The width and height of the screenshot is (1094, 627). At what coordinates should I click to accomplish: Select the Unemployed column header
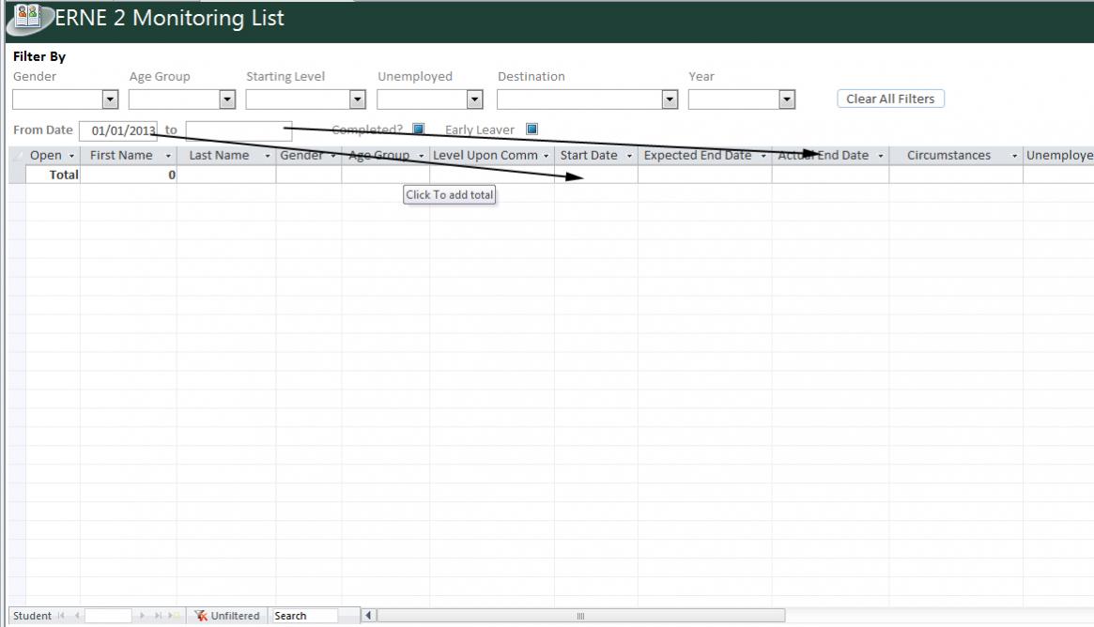click(x=1058, y=156)
